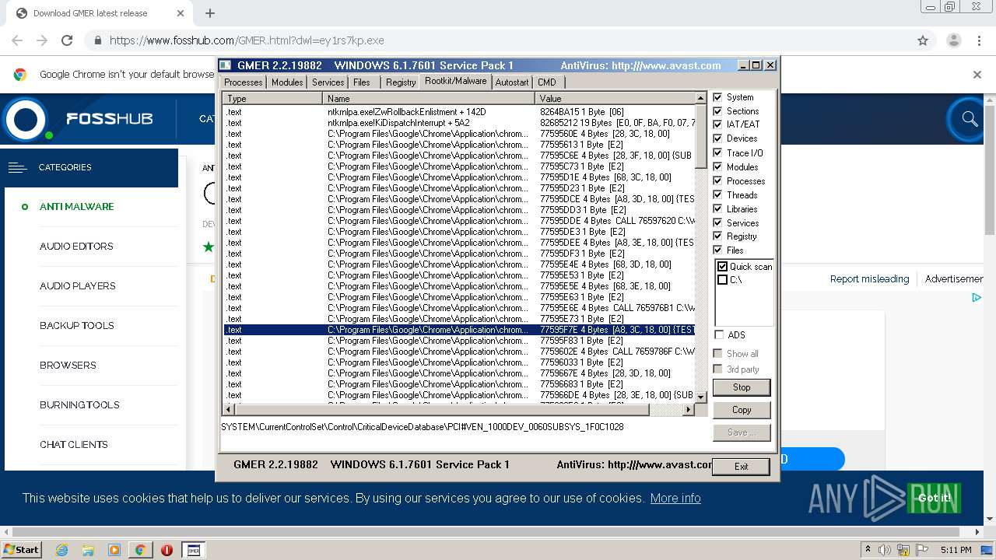This screenshot has width=996, height=560.
Task: Stop the GMER scan
Action: point(742,387)
